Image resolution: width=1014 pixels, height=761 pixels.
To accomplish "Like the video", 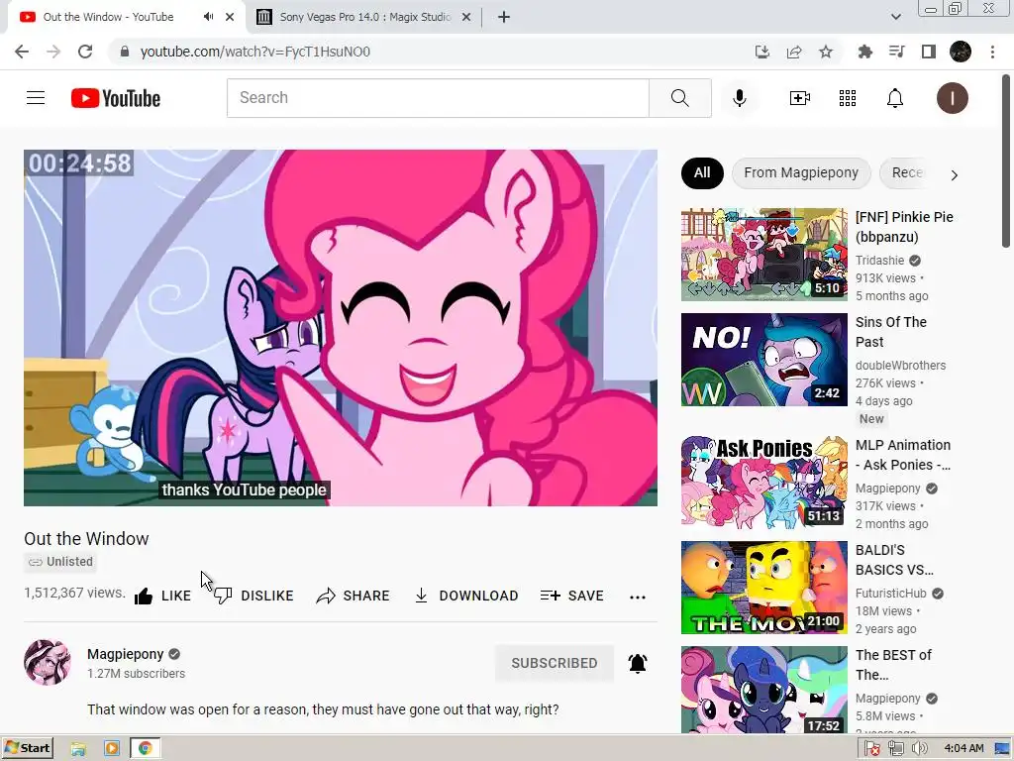I will click(x=163, y=596).
